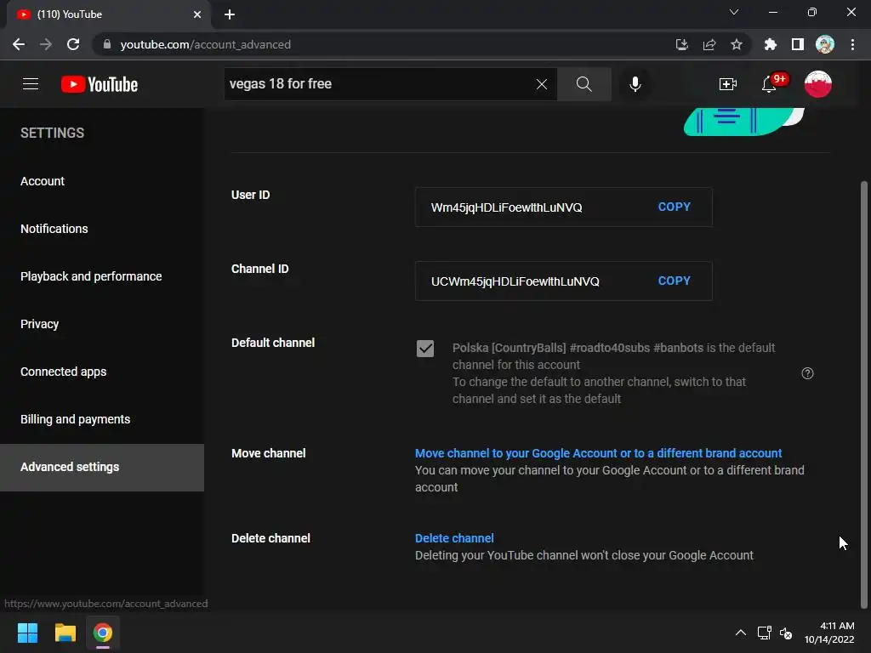Go to Privacy settings
Image resolution: width=871 pixels, height=653 pixels.
pyautogui.click(x=40, y=324)
